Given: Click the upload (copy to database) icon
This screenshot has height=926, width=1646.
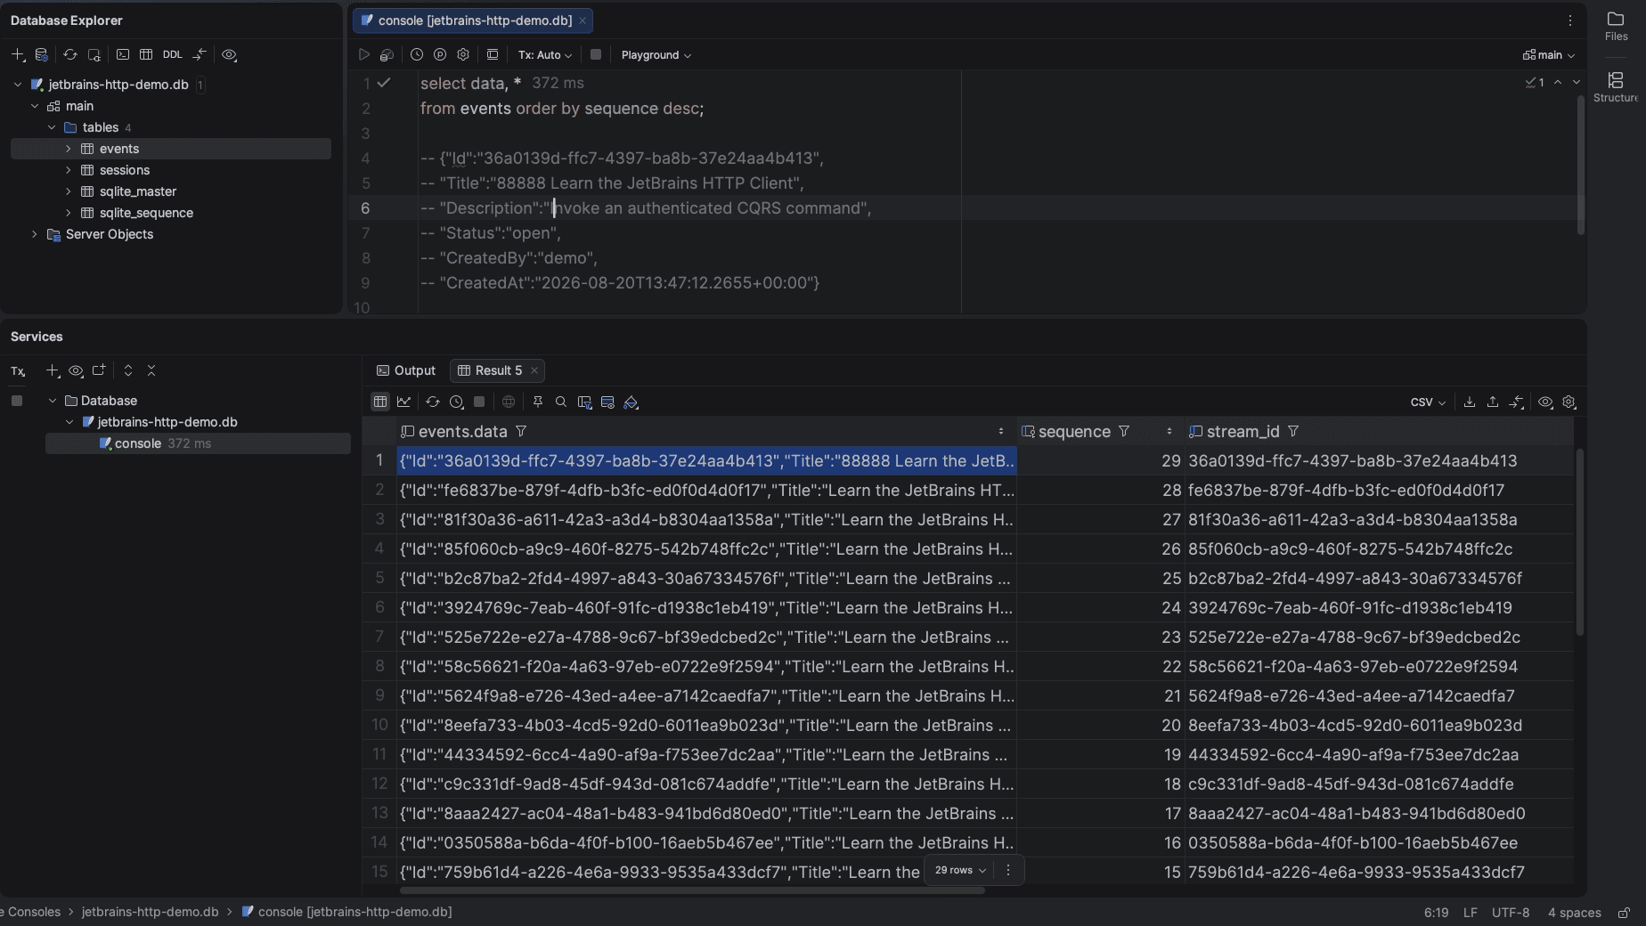Looking at the screenshot, I should [1493, 402].
